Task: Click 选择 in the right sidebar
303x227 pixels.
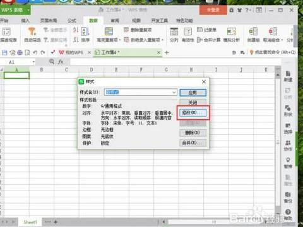Action: click(288, 129)
